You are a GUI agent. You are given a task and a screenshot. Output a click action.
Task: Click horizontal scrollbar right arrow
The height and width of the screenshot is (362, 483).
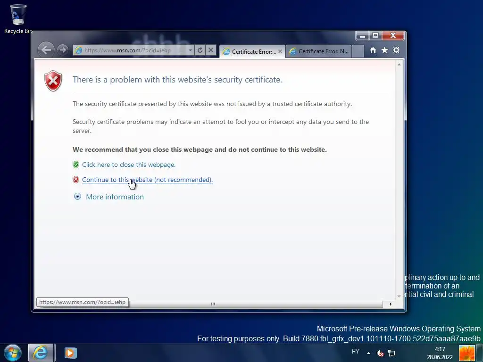tap(391, 304)
